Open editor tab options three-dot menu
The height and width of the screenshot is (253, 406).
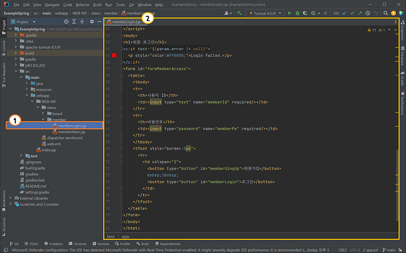pyautogui.click(x=395, y=22)
